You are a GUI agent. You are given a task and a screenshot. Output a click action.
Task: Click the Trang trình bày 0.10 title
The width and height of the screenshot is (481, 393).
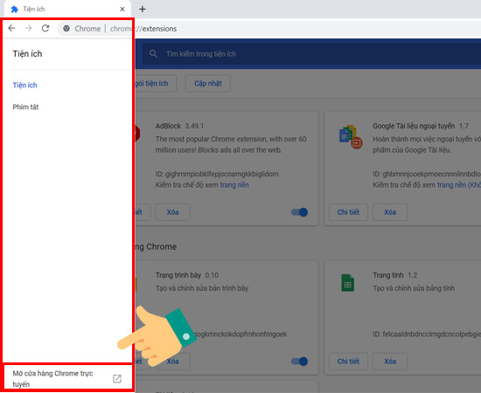[187, 275]
